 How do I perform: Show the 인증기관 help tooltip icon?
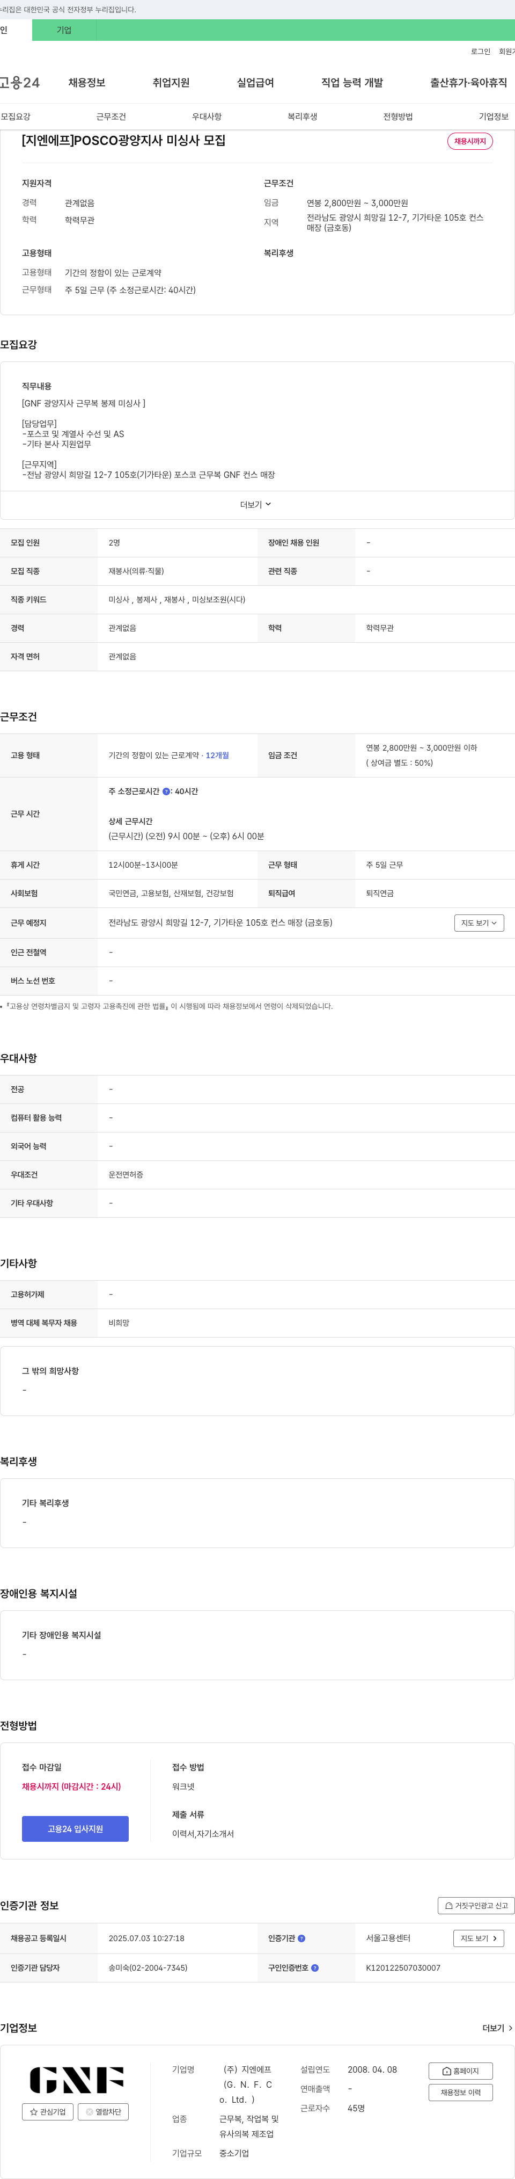click(x=302, y=1938)
